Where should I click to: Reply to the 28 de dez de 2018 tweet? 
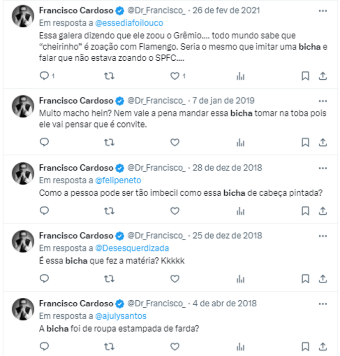coord(44,210)
